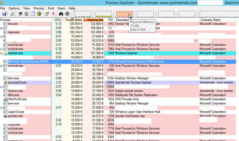Viewport: 239px width, 141px height.
Task: Click the orange Physical Memory mini graph
Action: tap(125, 14)
